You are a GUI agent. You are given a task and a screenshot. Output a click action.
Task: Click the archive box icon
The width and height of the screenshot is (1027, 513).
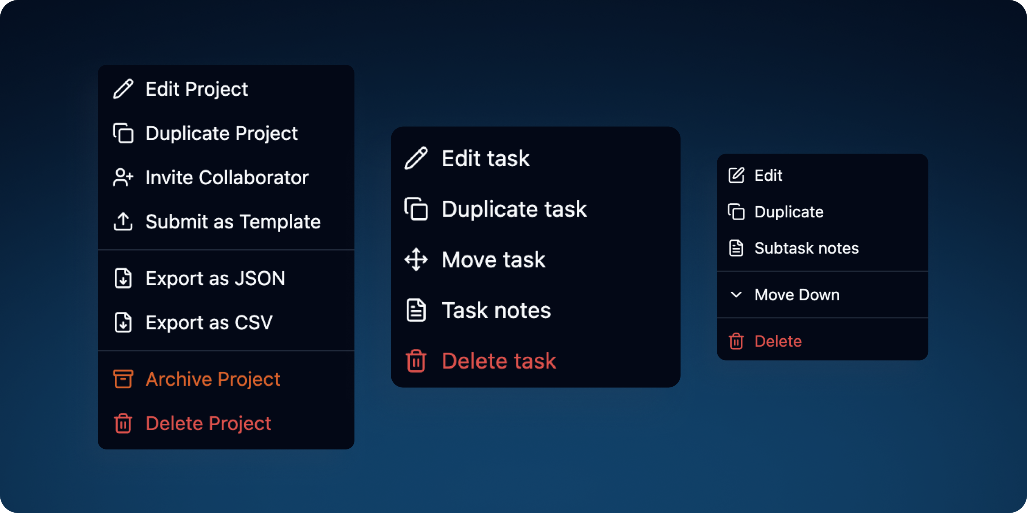pos(123,379)
